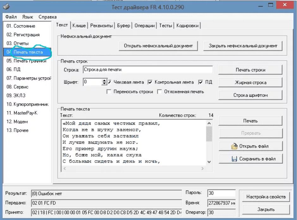The width and height of the screenshot is (297, 220).
Task: Enable the Переносить строки checkbox
Action: pos(109,92)
